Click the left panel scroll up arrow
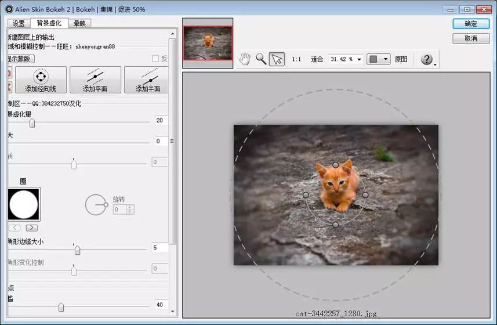 [172, 34]
